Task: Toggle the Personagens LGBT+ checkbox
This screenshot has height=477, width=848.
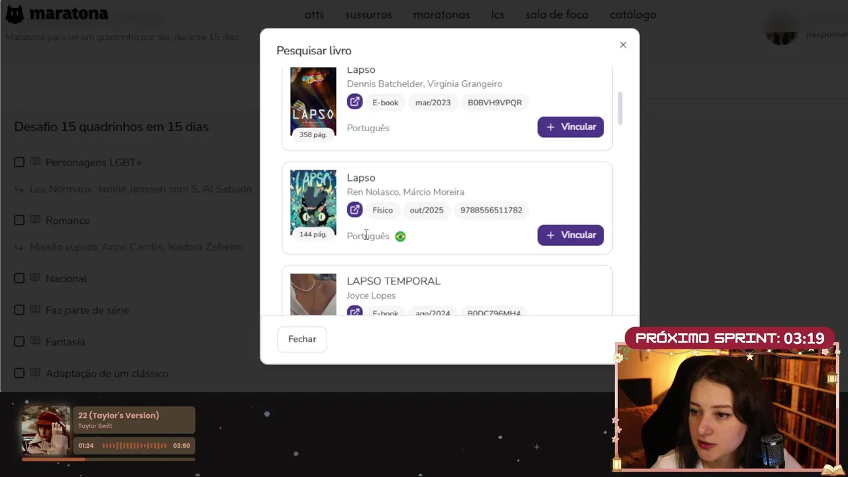Action: [x=19, y=162]
